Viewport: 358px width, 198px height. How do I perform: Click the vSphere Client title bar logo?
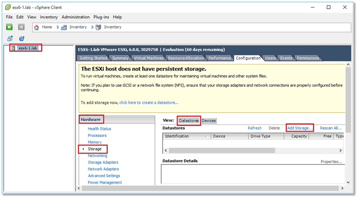tap(8, 7)
